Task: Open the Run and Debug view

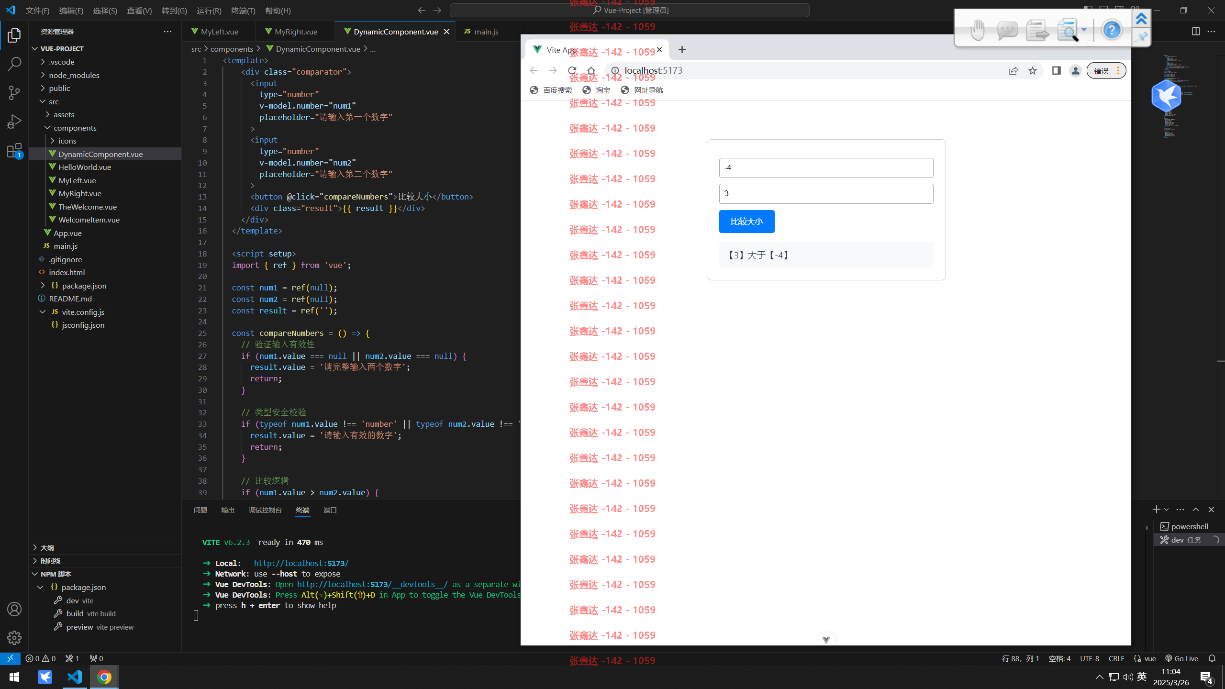Action: point(14,122)
